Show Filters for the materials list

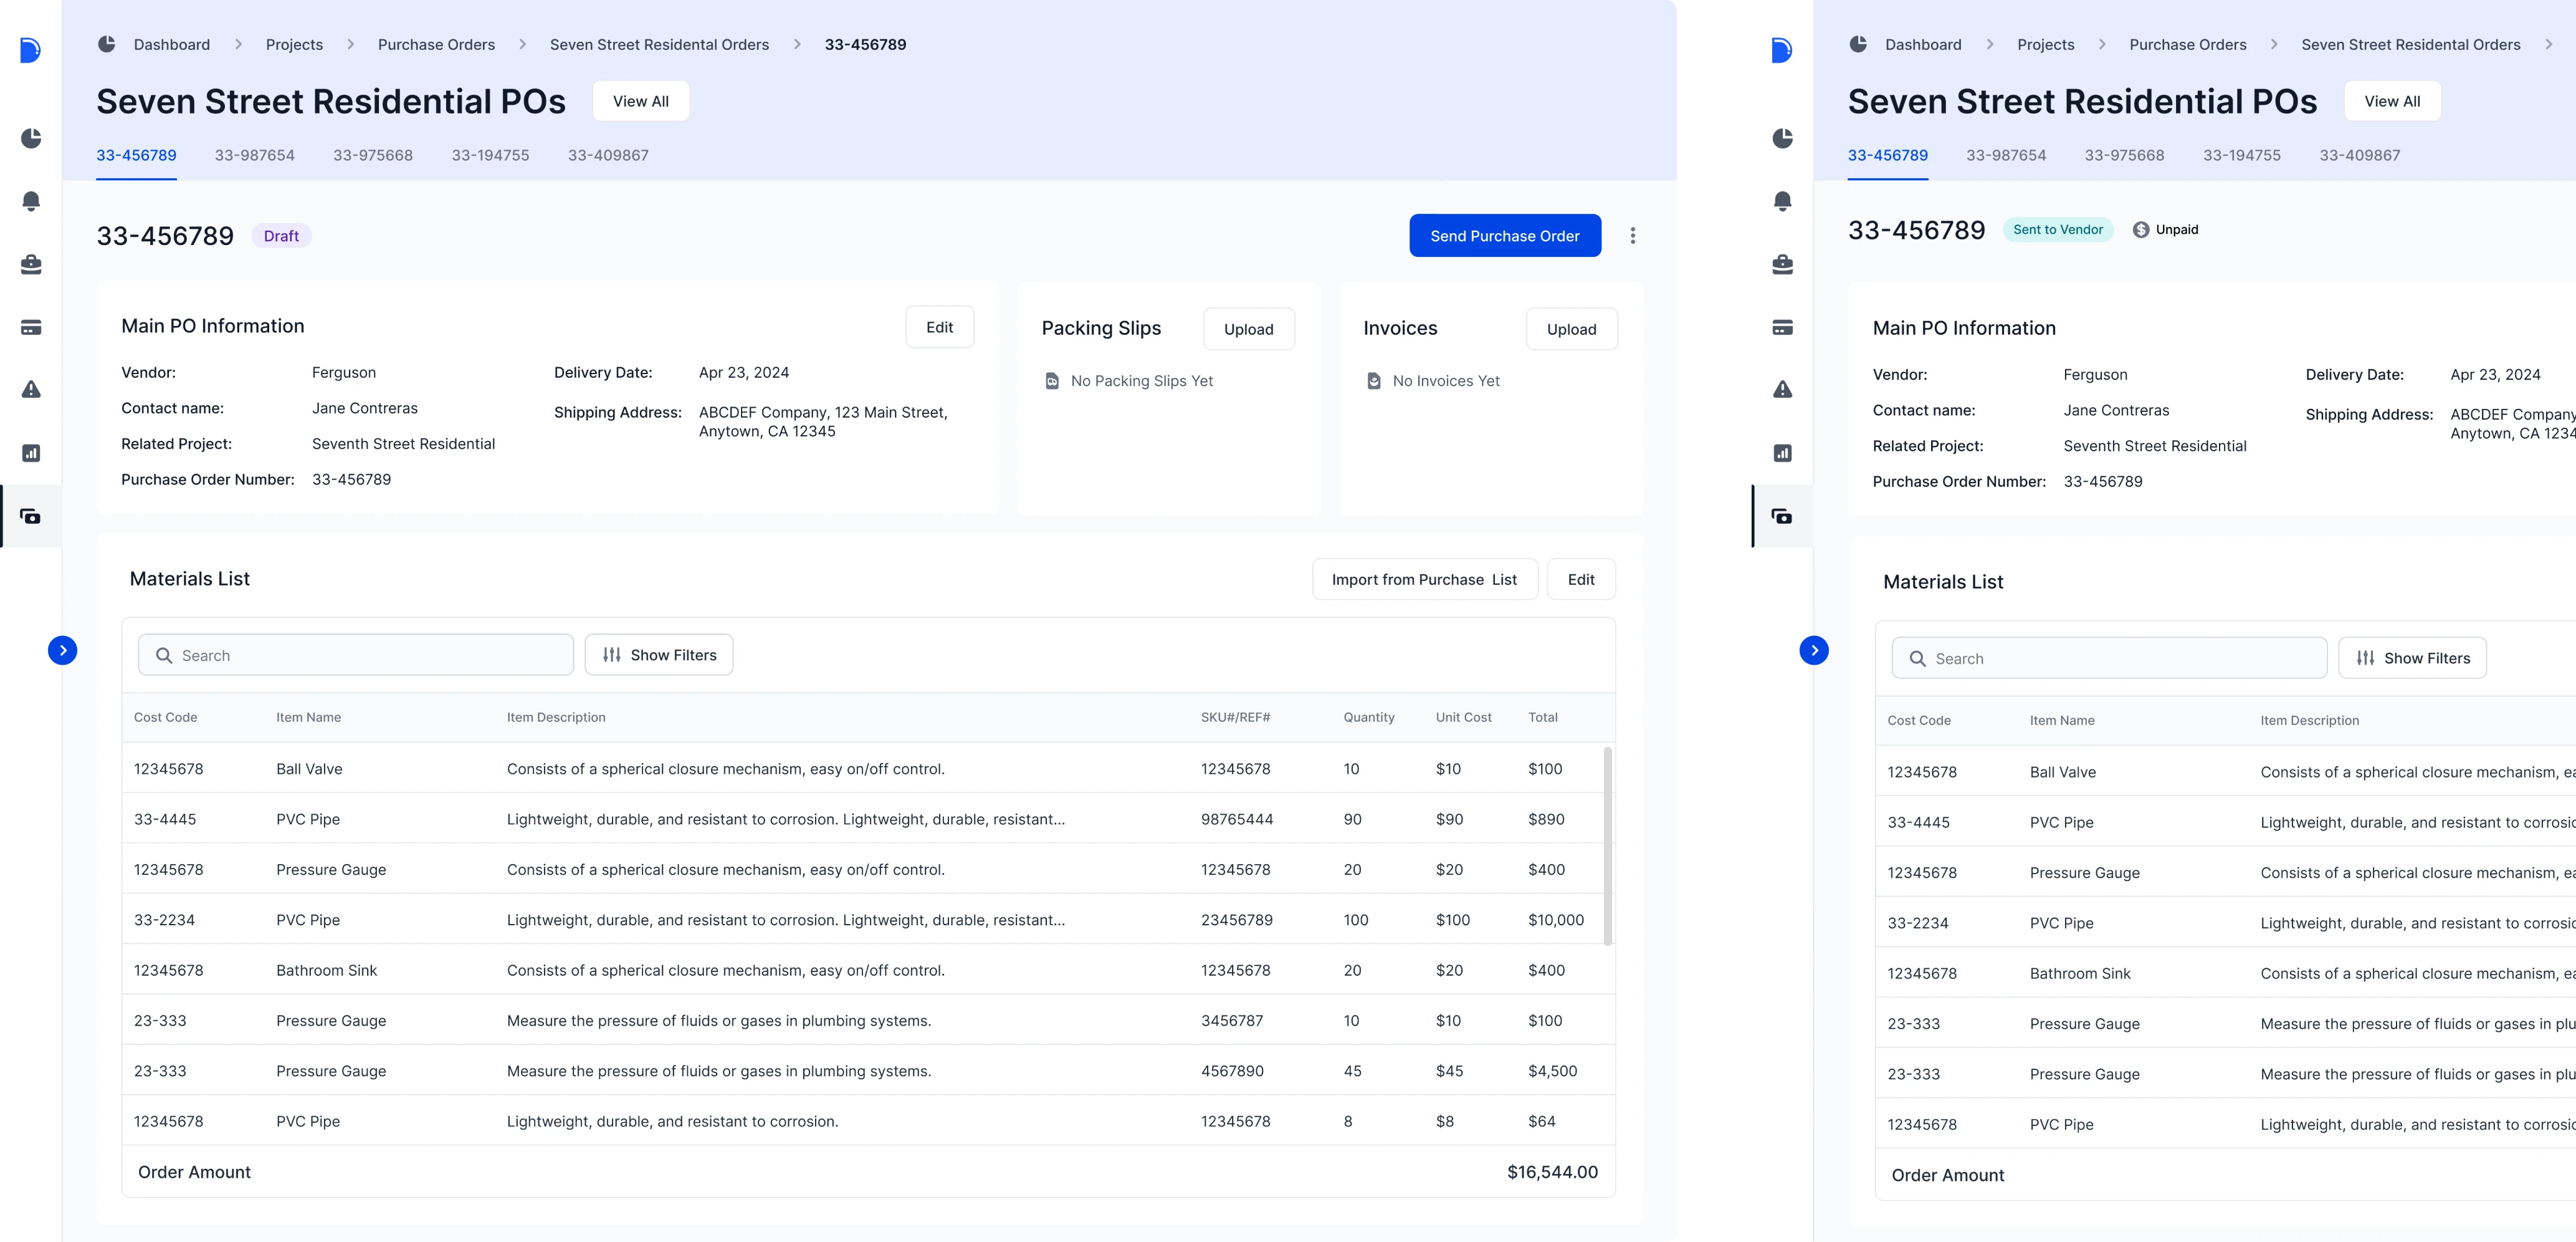[659, 655]
